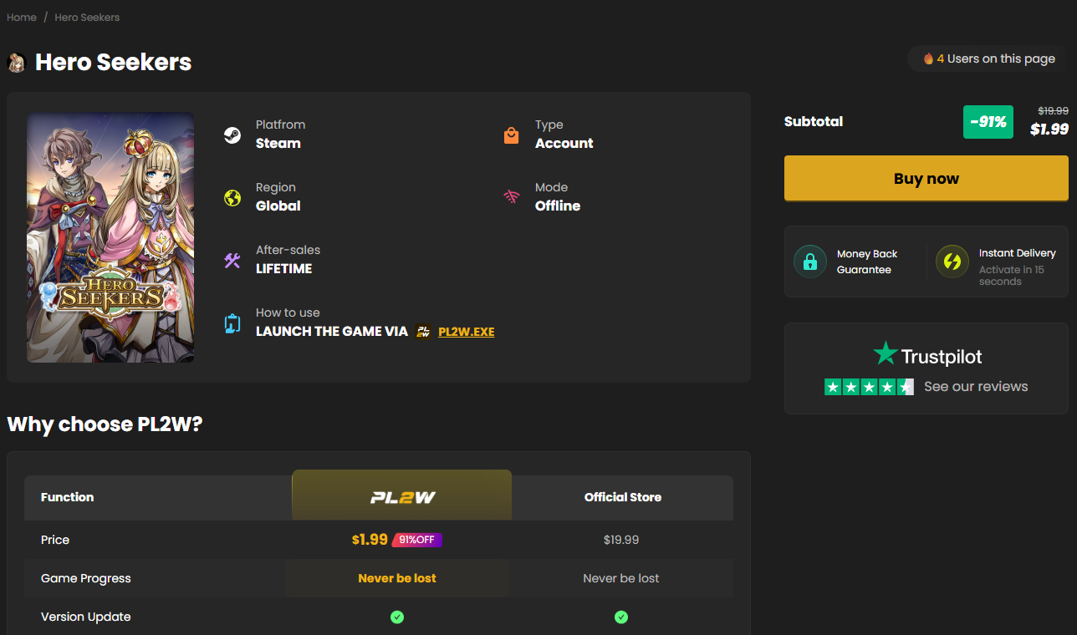
Task: Click the How to use clipboard icon
Action: (x=232, y=323)
